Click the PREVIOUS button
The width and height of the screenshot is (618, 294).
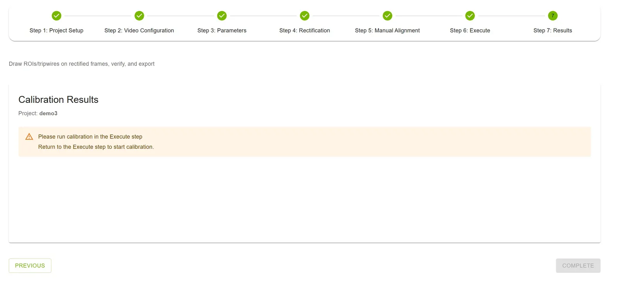tap(30, 265)
